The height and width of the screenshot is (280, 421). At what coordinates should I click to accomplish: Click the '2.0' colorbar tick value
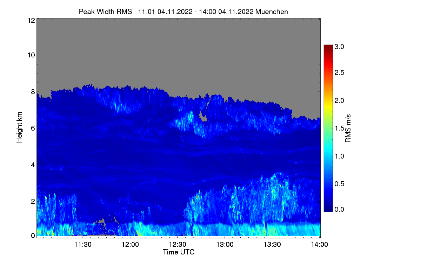(x=339, y=101)
